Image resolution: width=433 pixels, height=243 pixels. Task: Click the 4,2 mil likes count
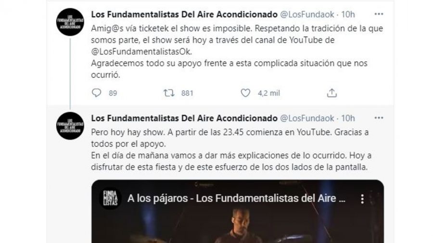(268, 93)
